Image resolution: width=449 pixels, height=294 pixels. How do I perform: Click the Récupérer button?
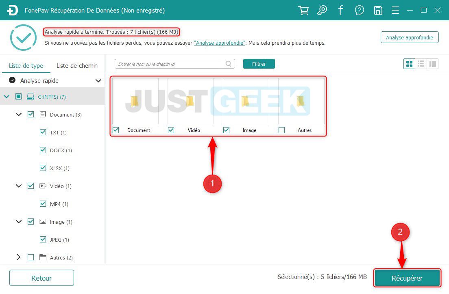(407, 278)
